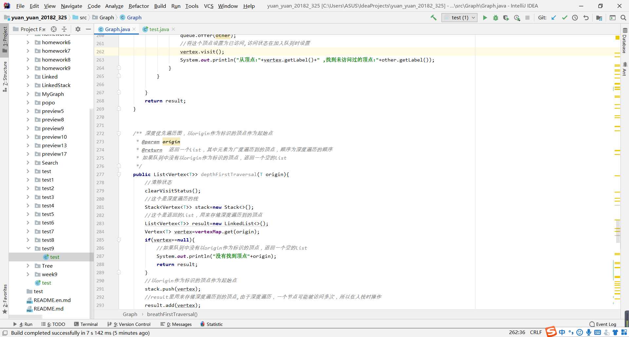Click Git commit checkmark icon

pos(564,18)
